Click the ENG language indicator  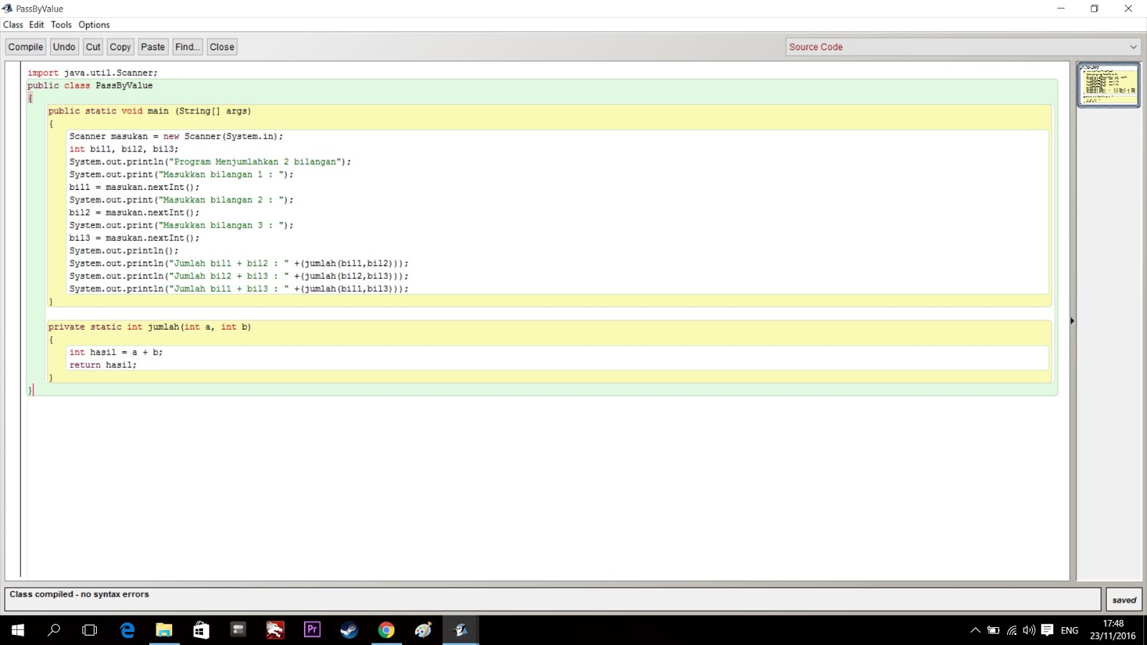tap(1070, 631)
